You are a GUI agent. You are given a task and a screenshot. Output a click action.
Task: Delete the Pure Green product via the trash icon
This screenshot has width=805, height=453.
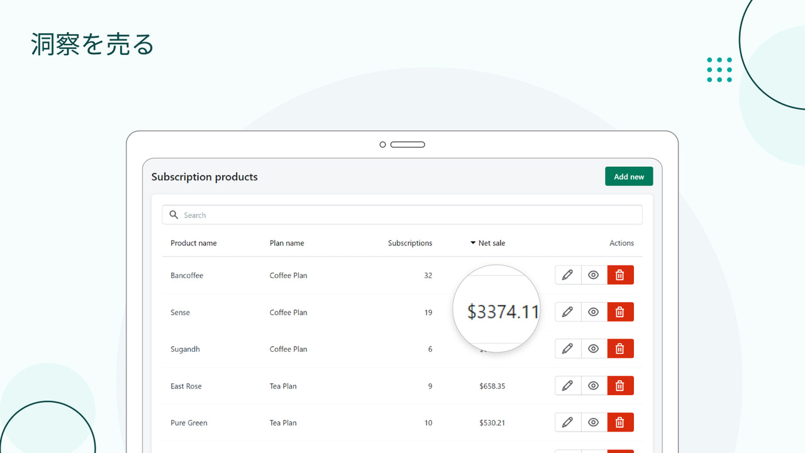coord(620,422)
